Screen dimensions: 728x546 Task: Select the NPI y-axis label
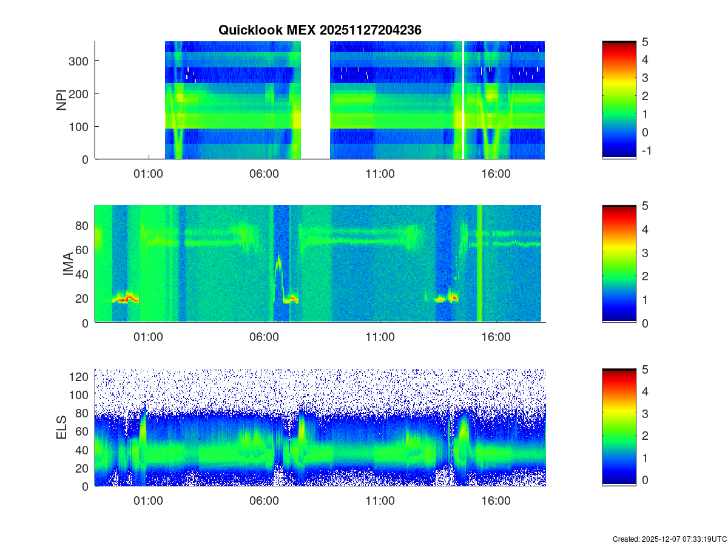click(x=62, y=100)
